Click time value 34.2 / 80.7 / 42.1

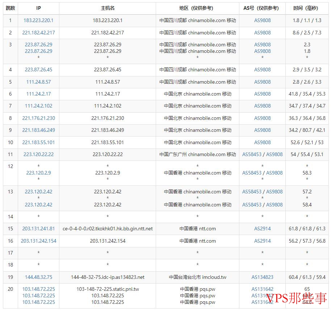click(307, 130)
